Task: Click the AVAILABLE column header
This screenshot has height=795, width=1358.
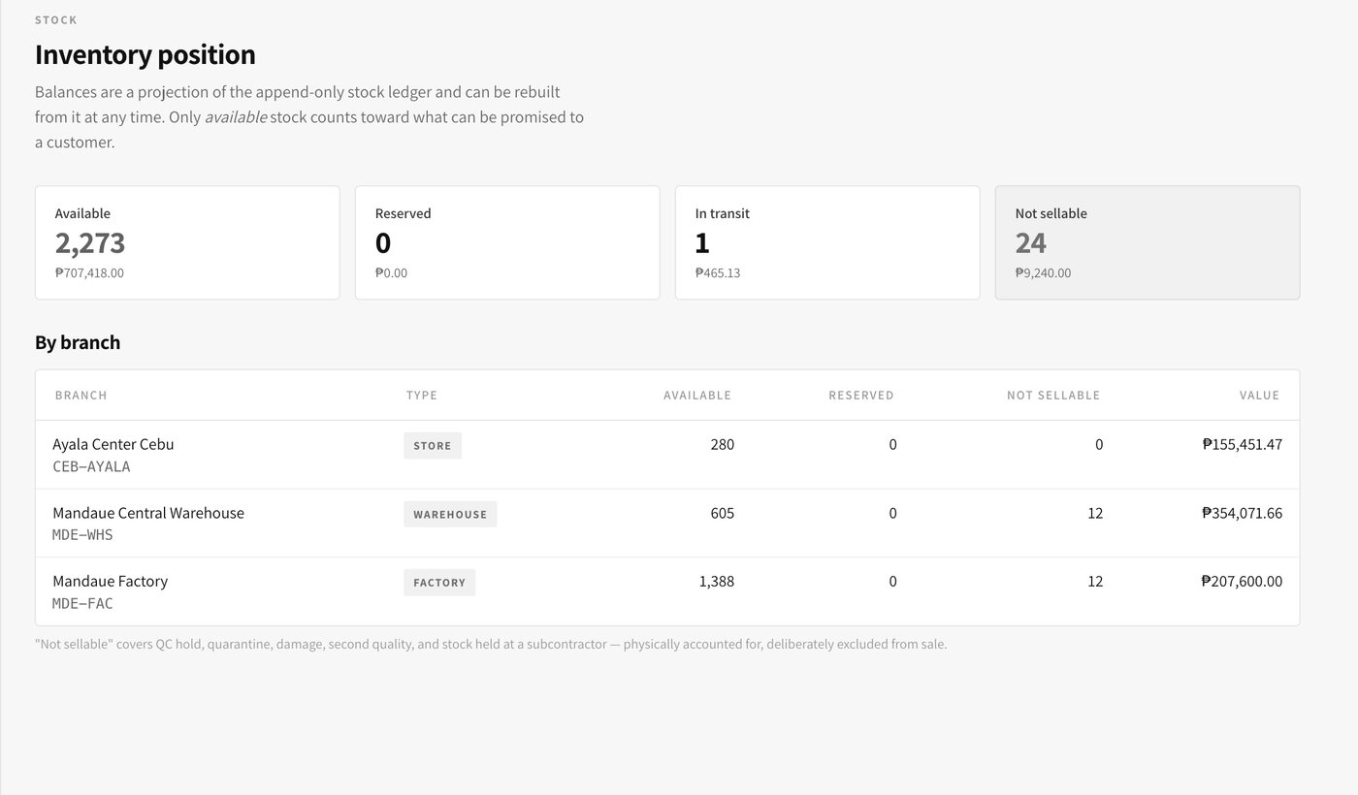Action: pos(697,395)
